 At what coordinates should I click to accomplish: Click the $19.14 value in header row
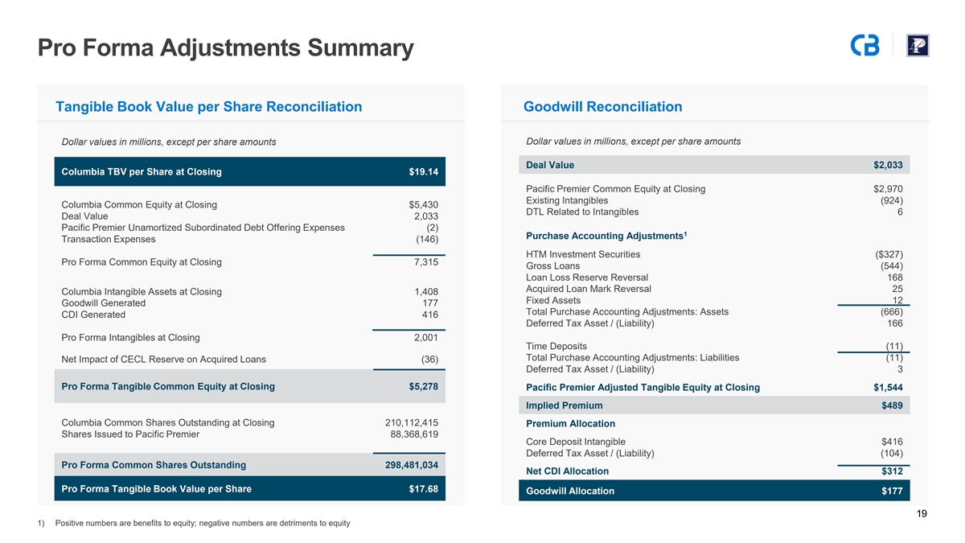tap(423, 171)
